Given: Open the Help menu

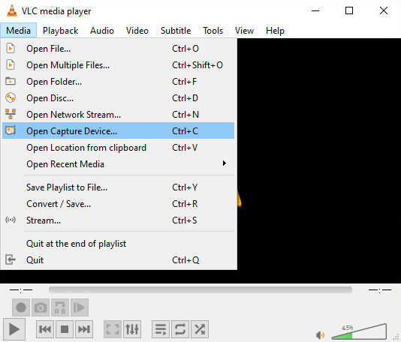Looking at the screenshot, I should (275, 31).
